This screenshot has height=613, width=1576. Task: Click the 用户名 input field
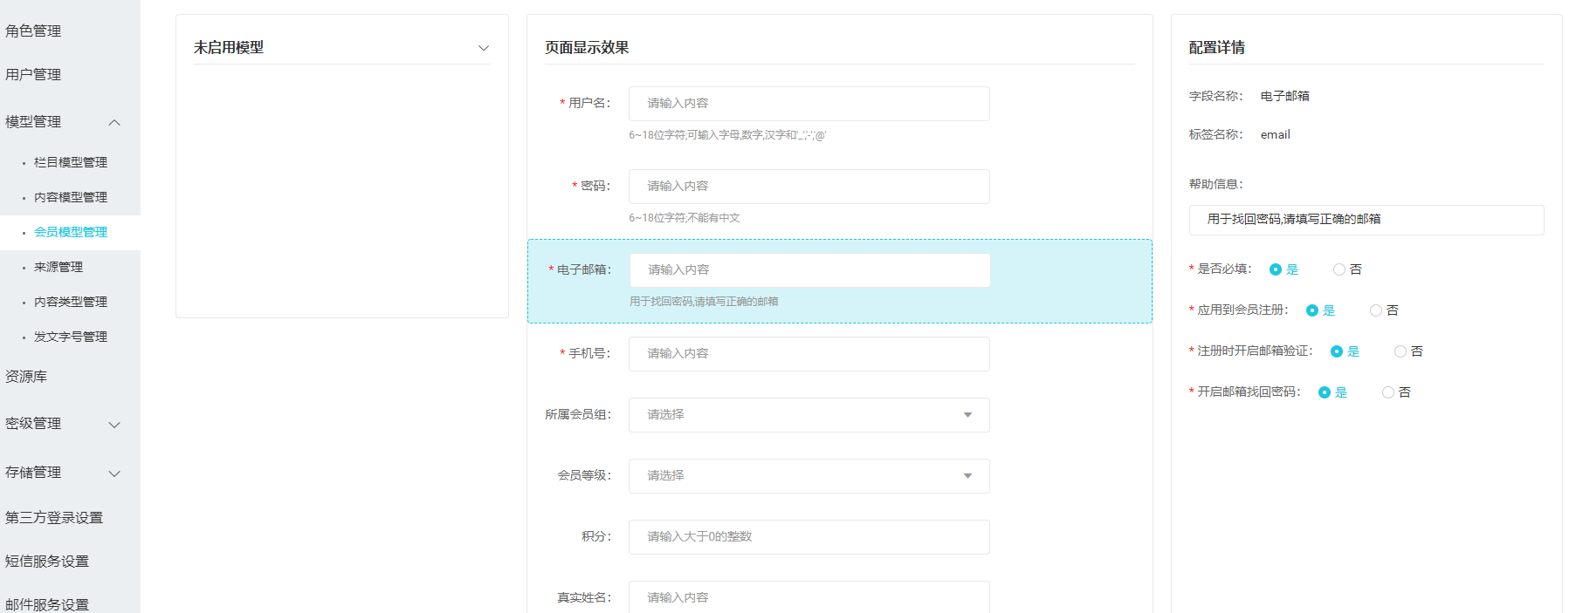809,104
